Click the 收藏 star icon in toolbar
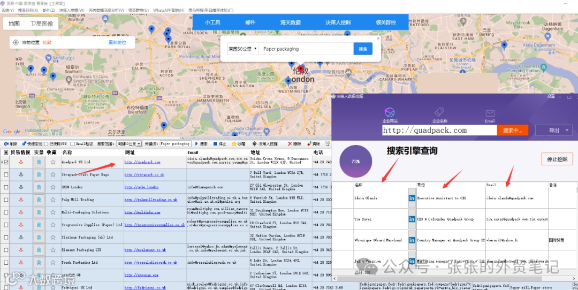This screenshot has height=290, width=578. coord(234,144)
